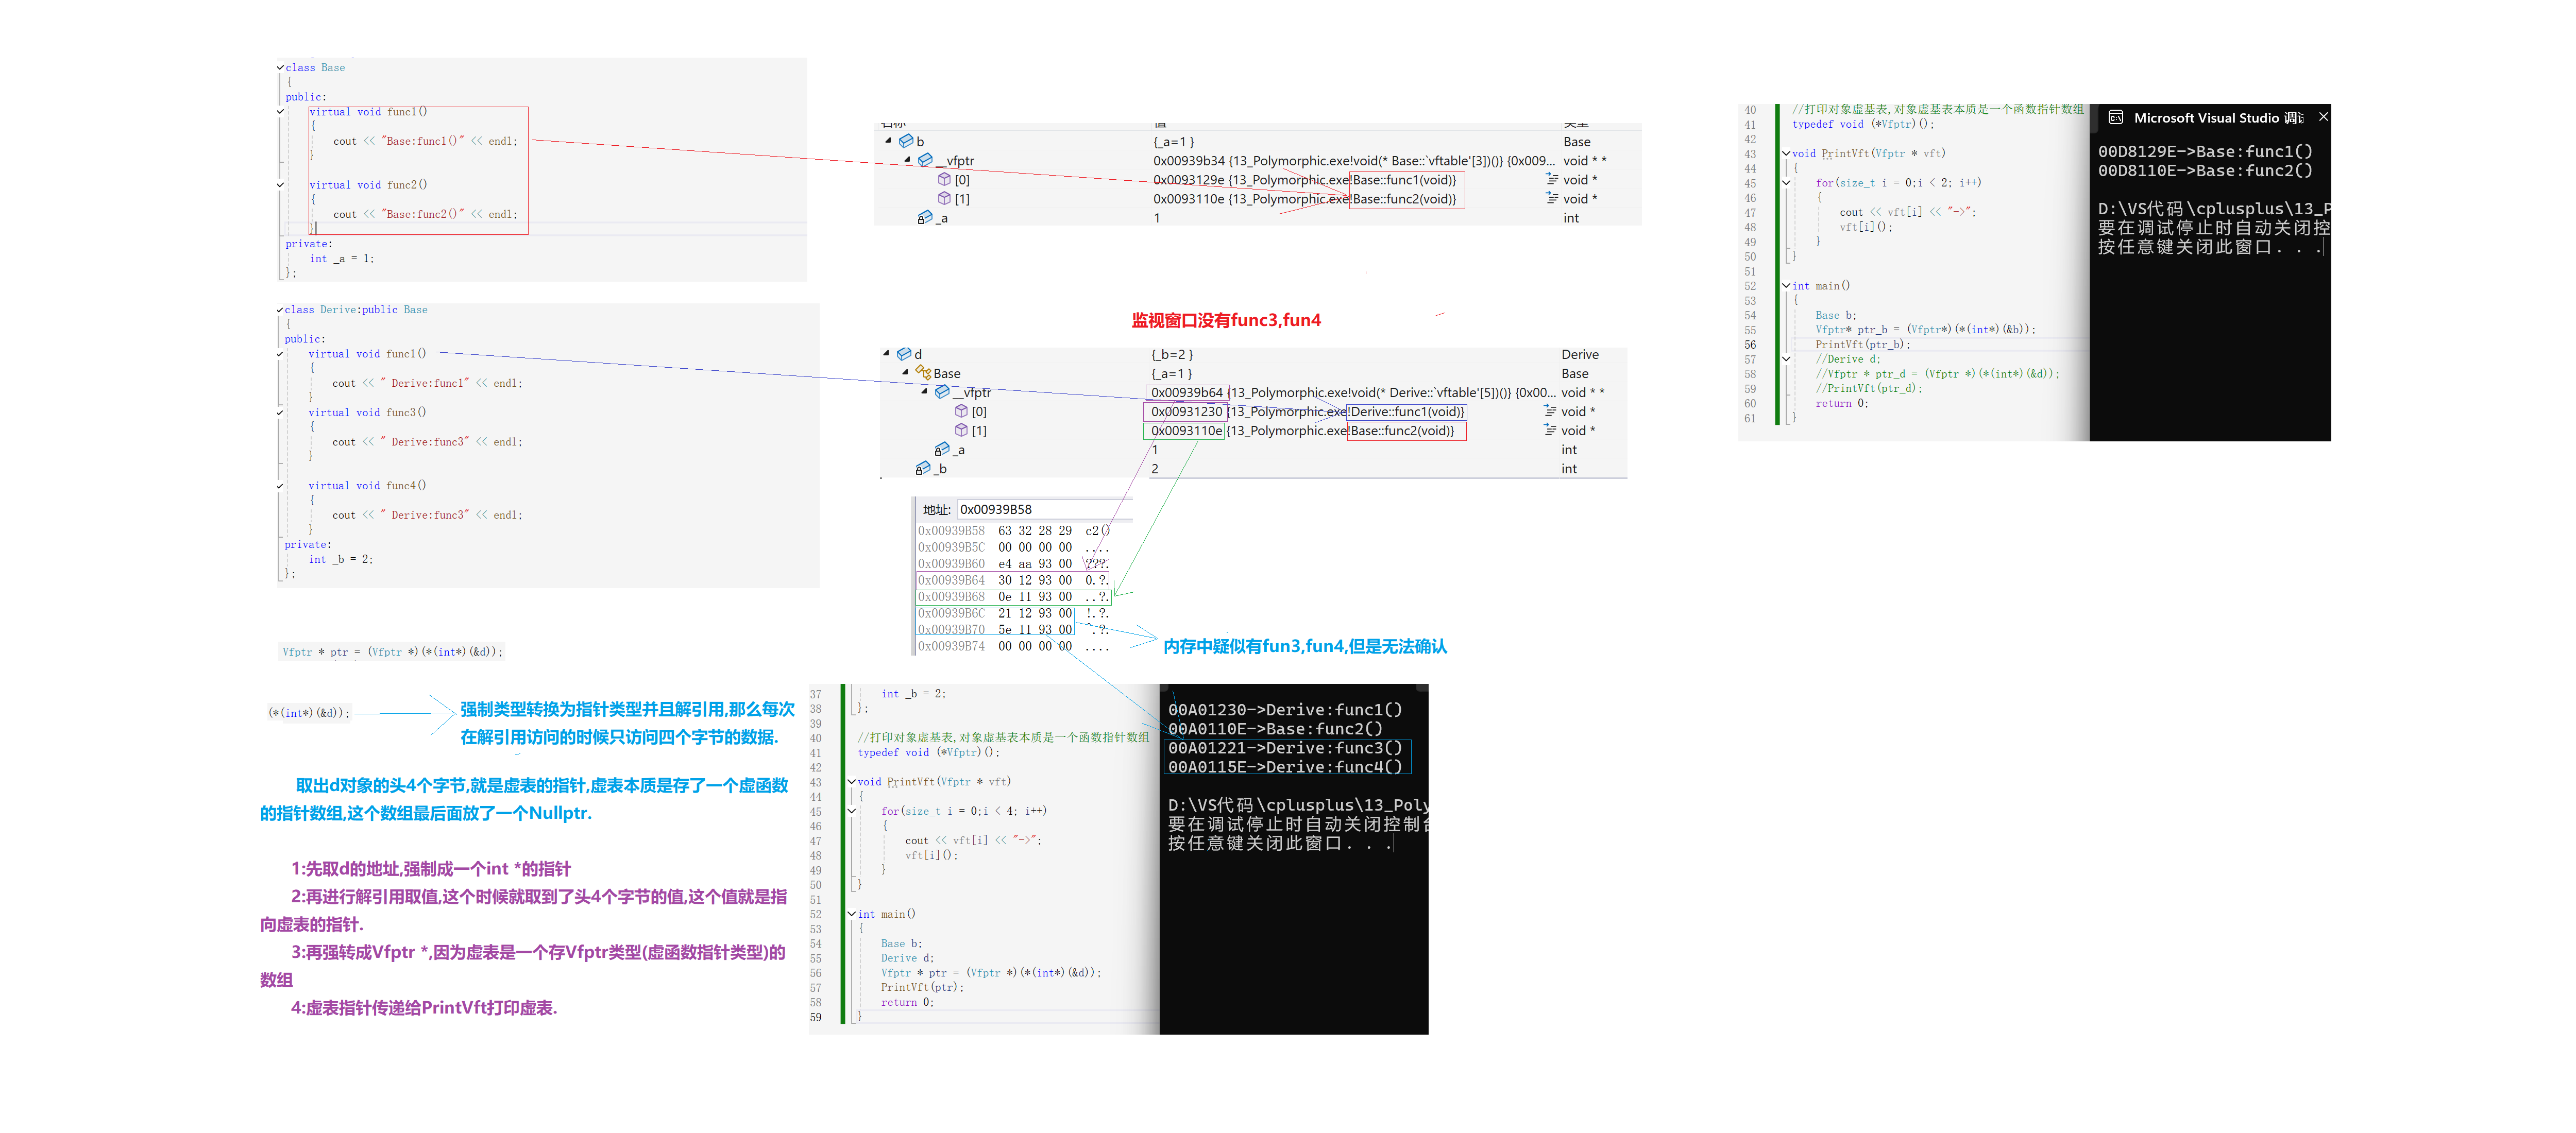Select memory row 0x00939B64

coord(951,580)
